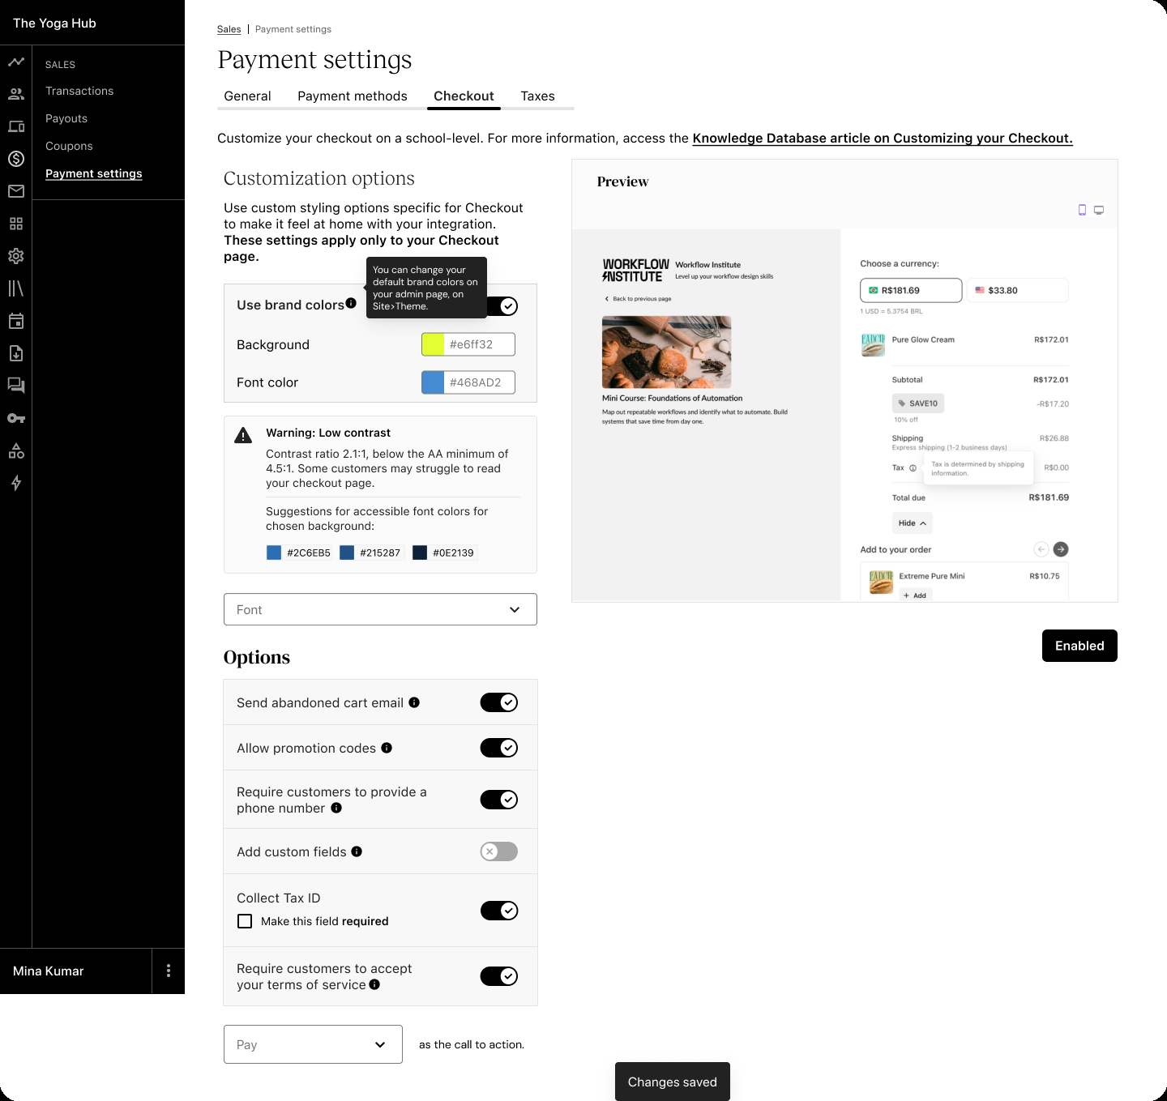The image size is (1167, 1101).
Task: Open Knowledge Database article on Customizing Checkout
Action: 883,138
